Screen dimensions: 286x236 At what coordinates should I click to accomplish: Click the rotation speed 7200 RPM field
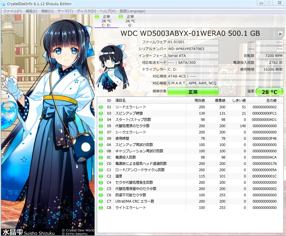(x=269, y=56)
